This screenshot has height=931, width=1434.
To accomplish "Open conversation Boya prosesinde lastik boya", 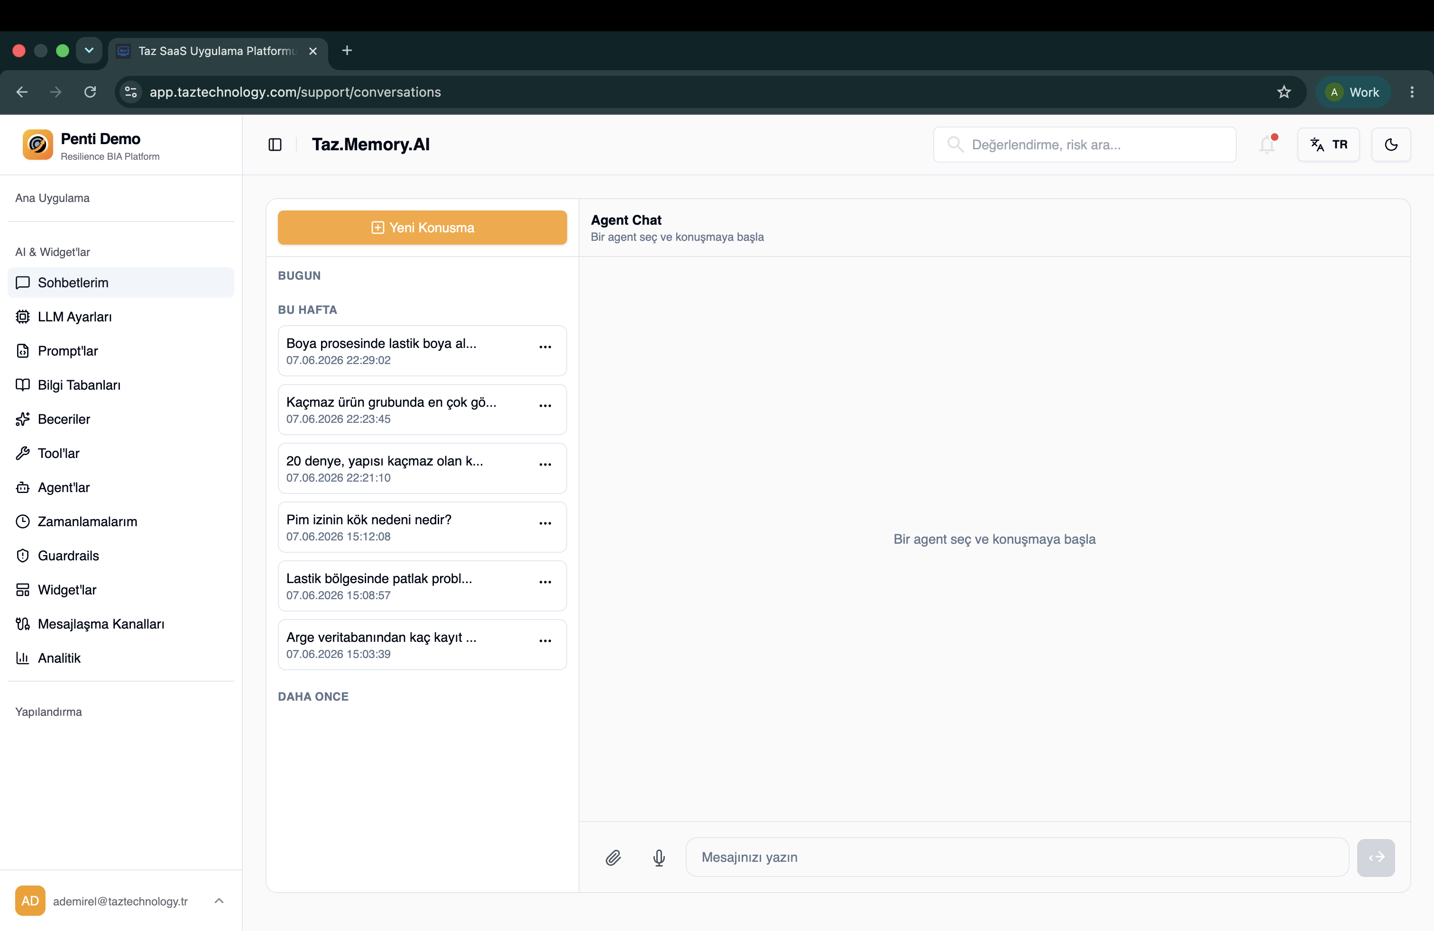I will pyautogui.click(x=423, y=351).
